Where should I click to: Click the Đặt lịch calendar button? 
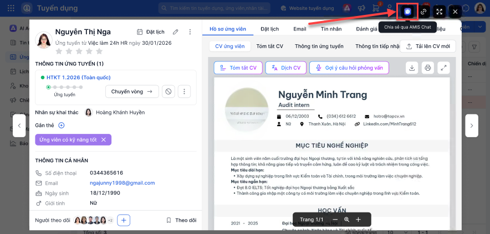151,32
